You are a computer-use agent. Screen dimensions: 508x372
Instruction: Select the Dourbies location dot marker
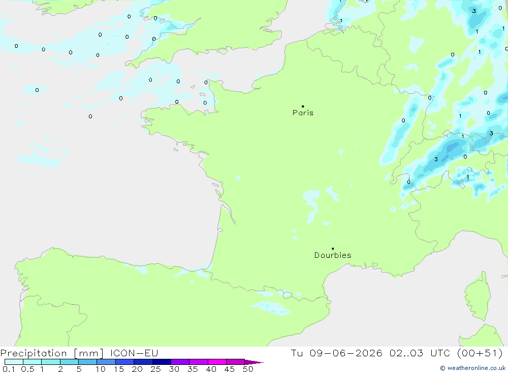[333, 249]
